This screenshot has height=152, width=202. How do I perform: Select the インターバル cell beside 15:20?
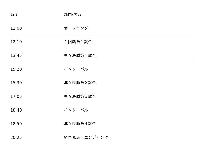click(x=76, y=69)
